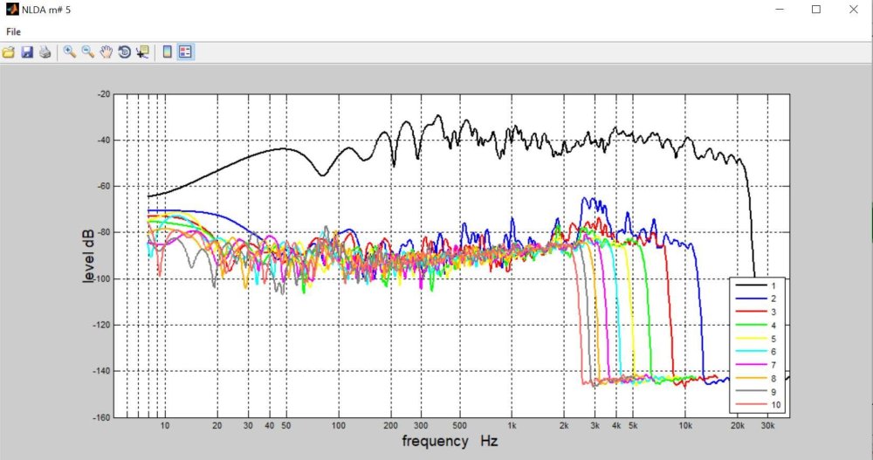Click the green line sample for legend entry 4
The width and height of the screenshot is (873, 460).
(749, 326)
